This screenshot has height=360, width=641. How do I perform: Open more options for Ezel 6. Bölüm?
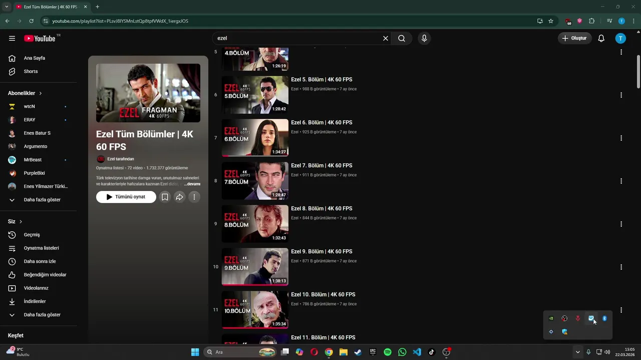[621, 138]
